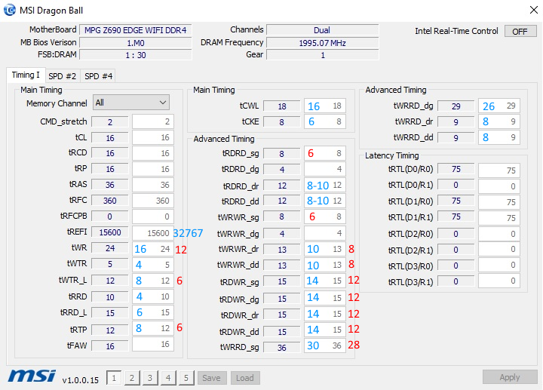Image resolution: width=543 pixels, height=390 pixels.
Task: Click the tRAS editable value field
Action: coord(152,185)
